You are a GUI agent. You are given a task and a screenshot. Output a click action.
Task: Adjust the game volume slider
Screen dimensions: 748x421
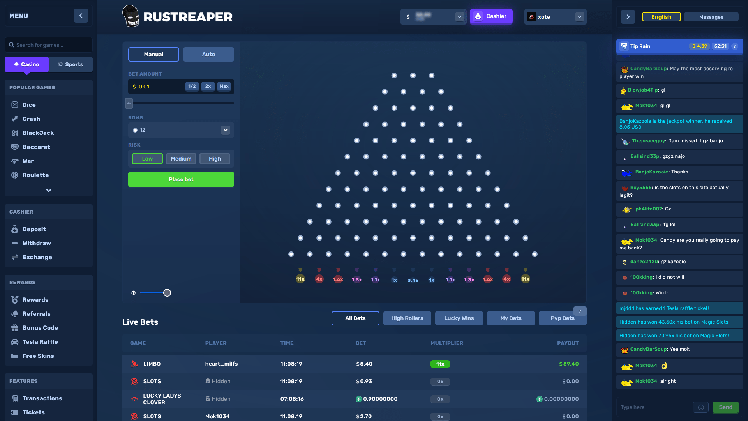168,292
